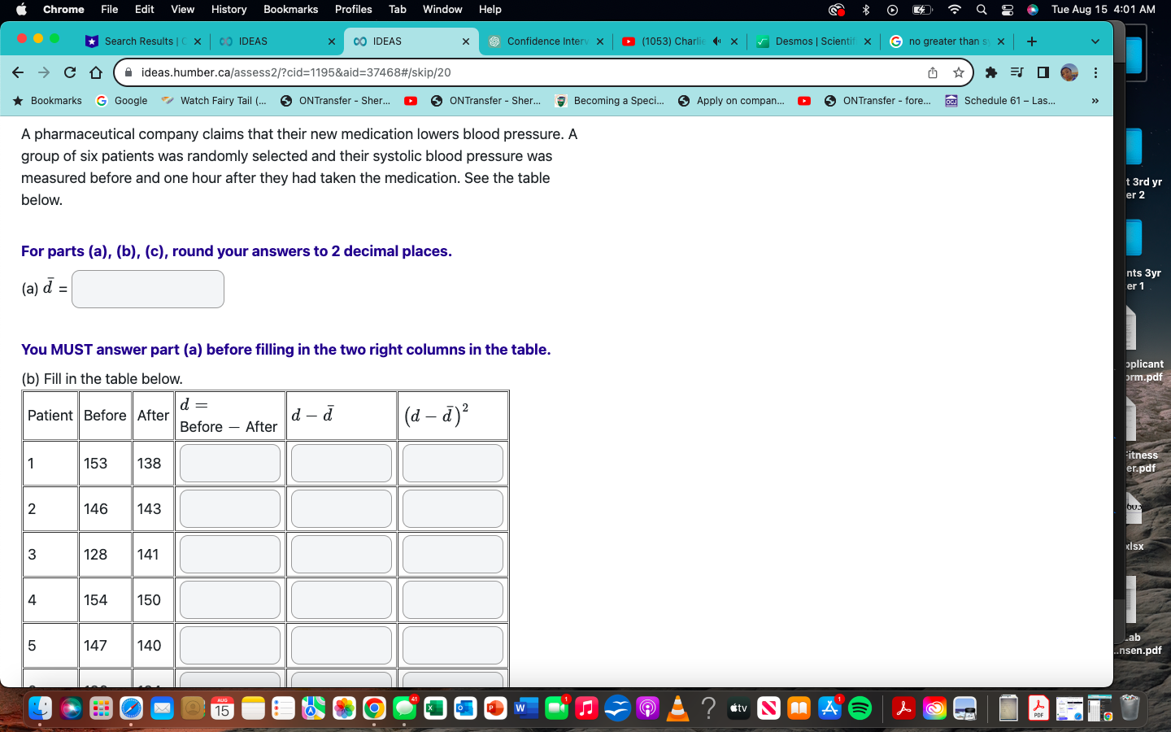The width and height of the screenshot is (1171, 732).
Task: Click the answer field for part (a)
Action: pos(147,289)
